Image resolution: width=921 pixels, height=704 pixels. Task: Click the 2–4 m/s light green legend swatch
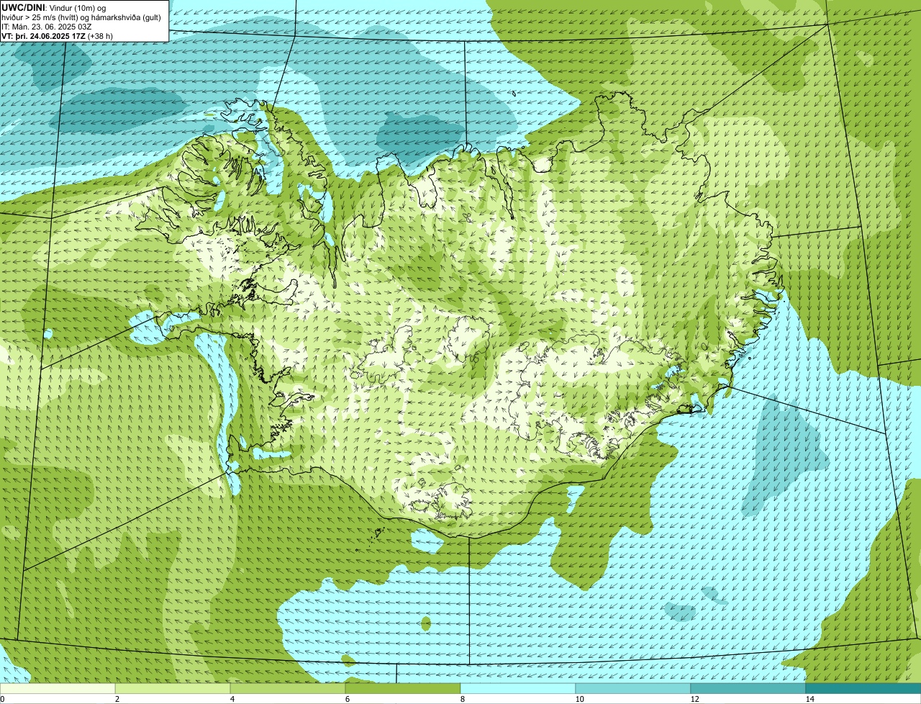click(173, 688)
